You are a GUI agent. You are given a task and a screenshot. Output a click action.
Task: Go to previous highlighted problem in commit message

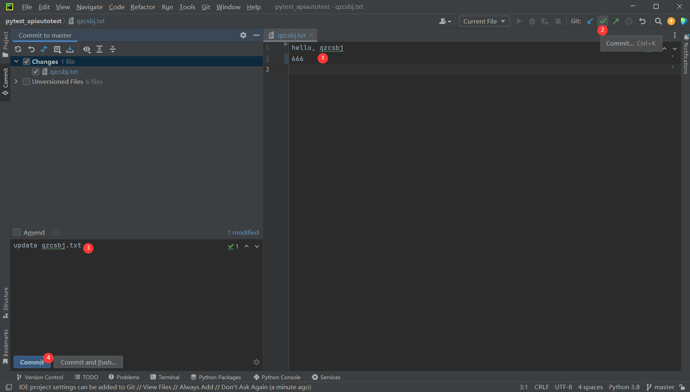click(x=247, y=246)
